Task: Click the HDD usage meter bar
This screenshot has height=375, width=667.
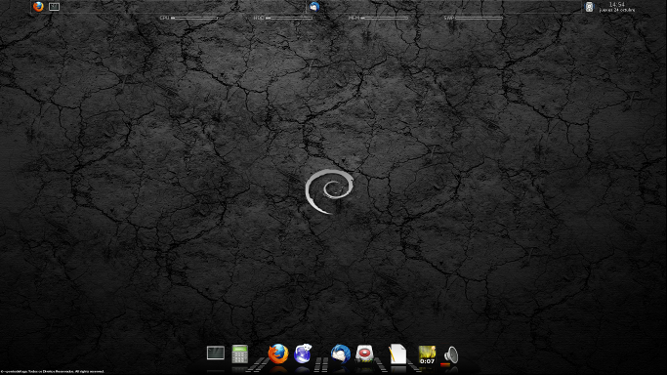Action: coord(289,18)
